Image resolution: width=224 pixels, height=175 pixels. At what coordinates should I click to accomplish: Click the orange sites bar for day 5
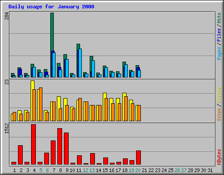[x=41, y=104]
